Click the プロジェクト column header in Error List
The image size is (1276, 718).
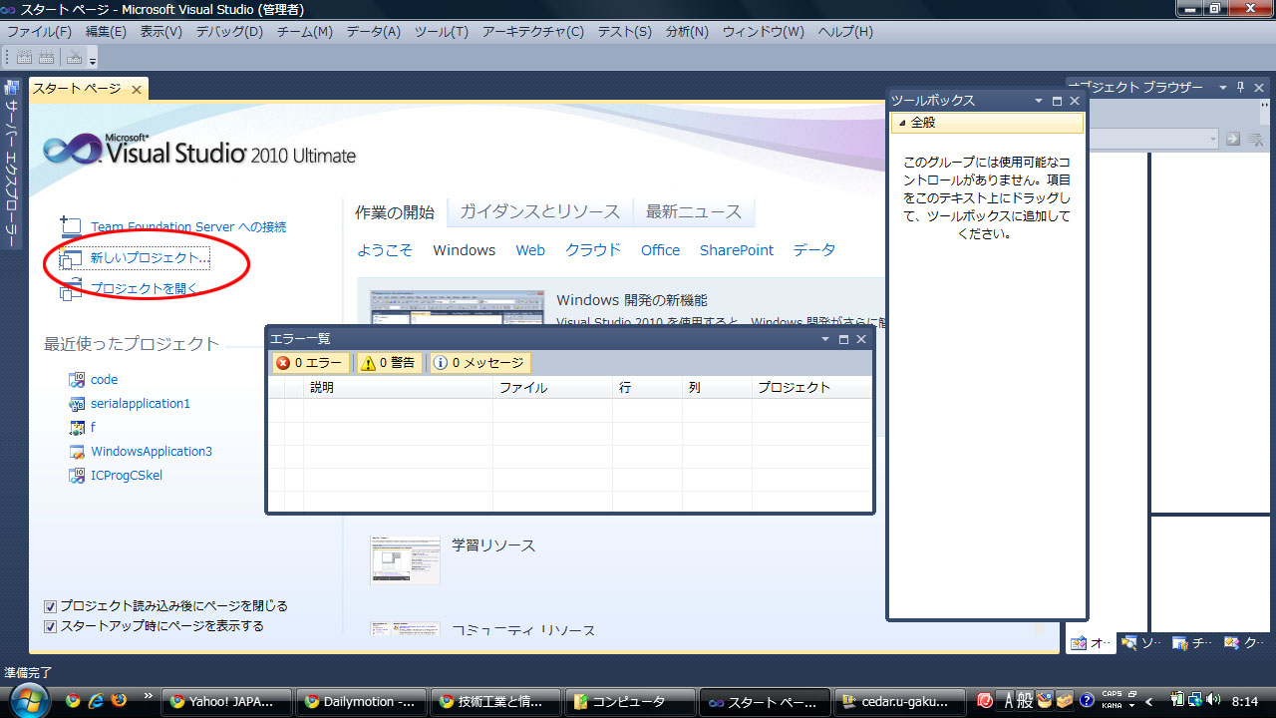point(811,388)
